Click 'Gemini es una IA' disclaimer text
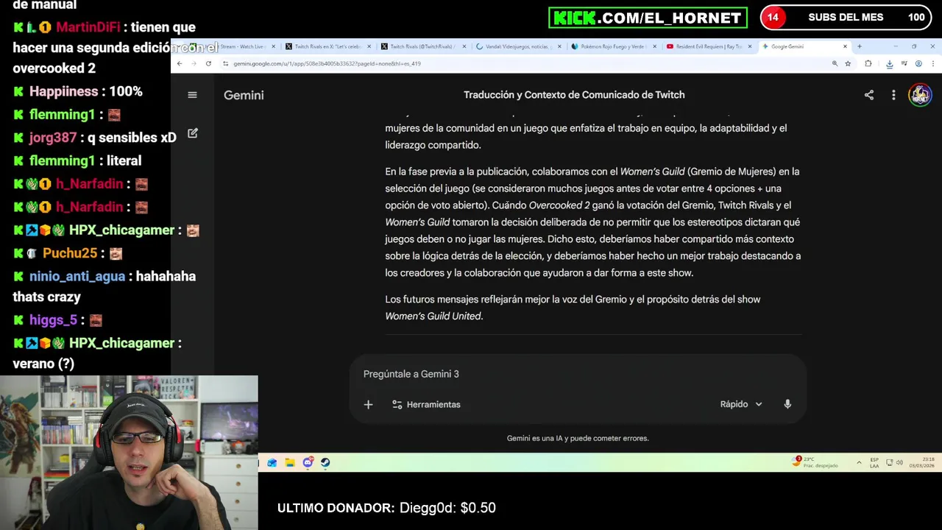Screen dimensions: 942x530 (x=578, y=438)
